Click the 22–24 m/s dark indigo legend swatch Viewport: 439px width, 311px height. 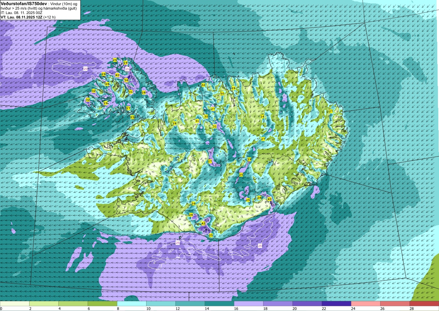[336, 303]
